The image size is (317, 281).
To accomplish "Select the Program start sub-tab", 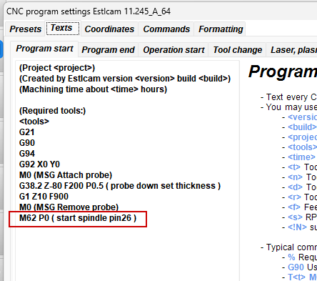I will (x=44, y=49).
